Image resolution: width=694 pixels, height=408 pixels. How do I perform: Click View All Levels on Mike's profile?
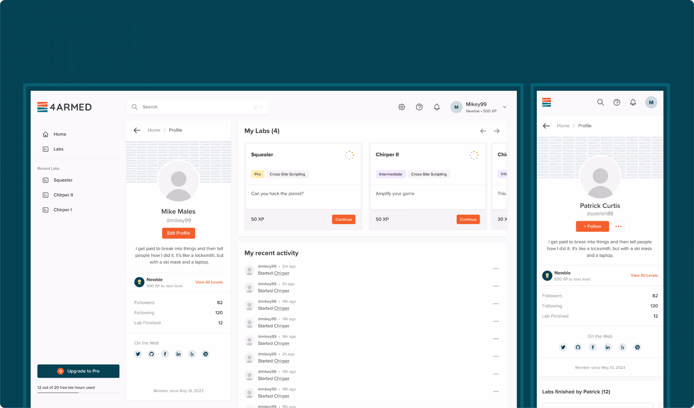[209, 282]
